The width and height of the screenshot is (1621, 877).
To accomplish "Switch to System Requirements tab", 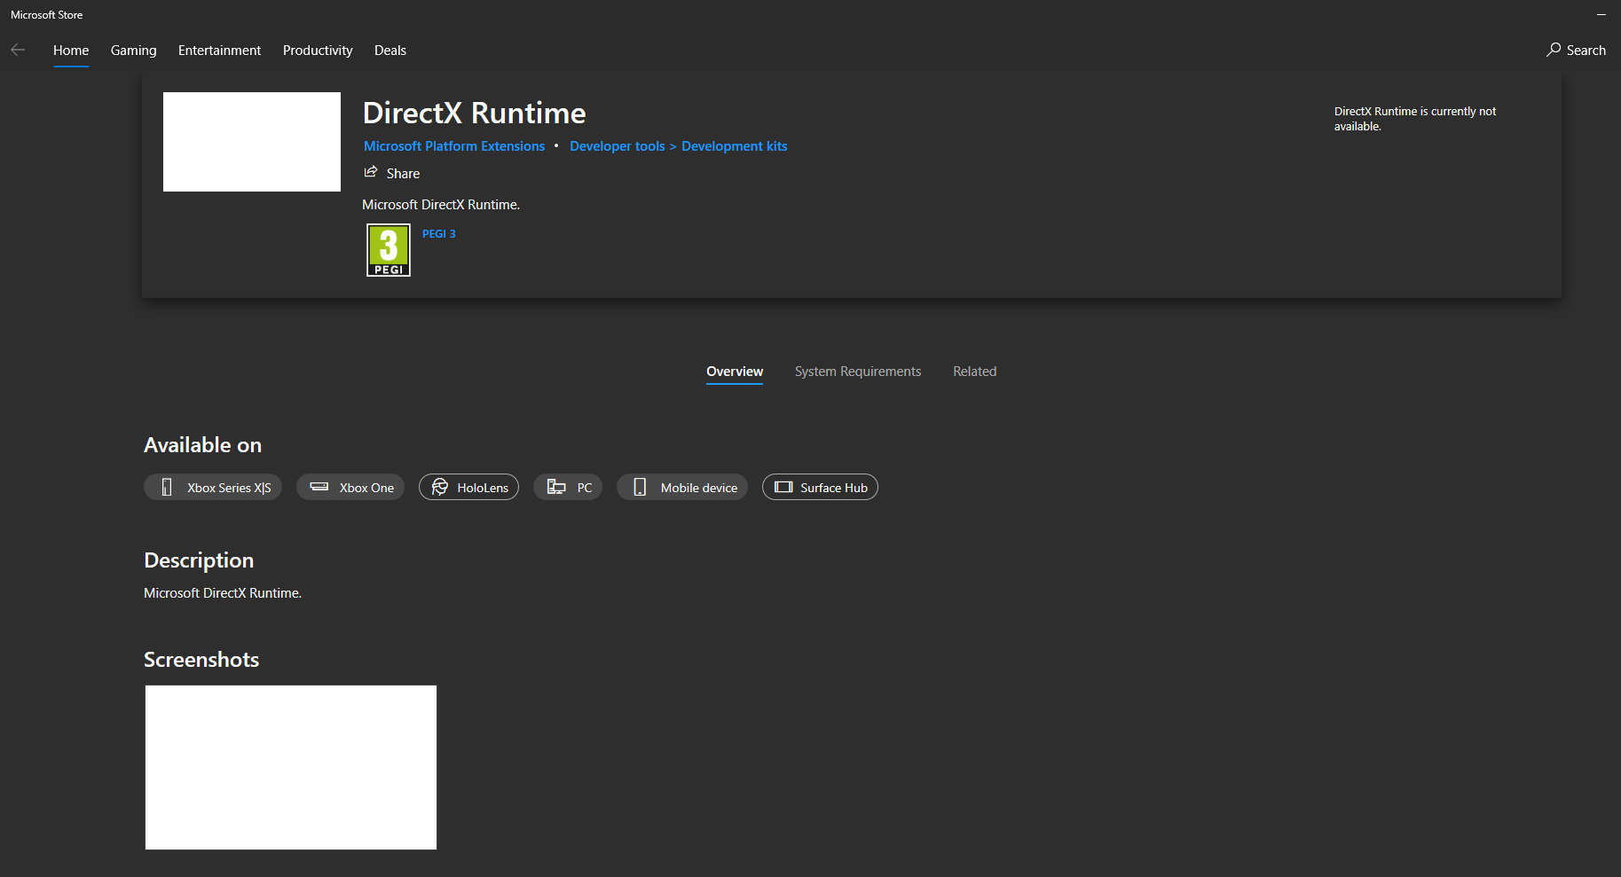I will [858, 372].
